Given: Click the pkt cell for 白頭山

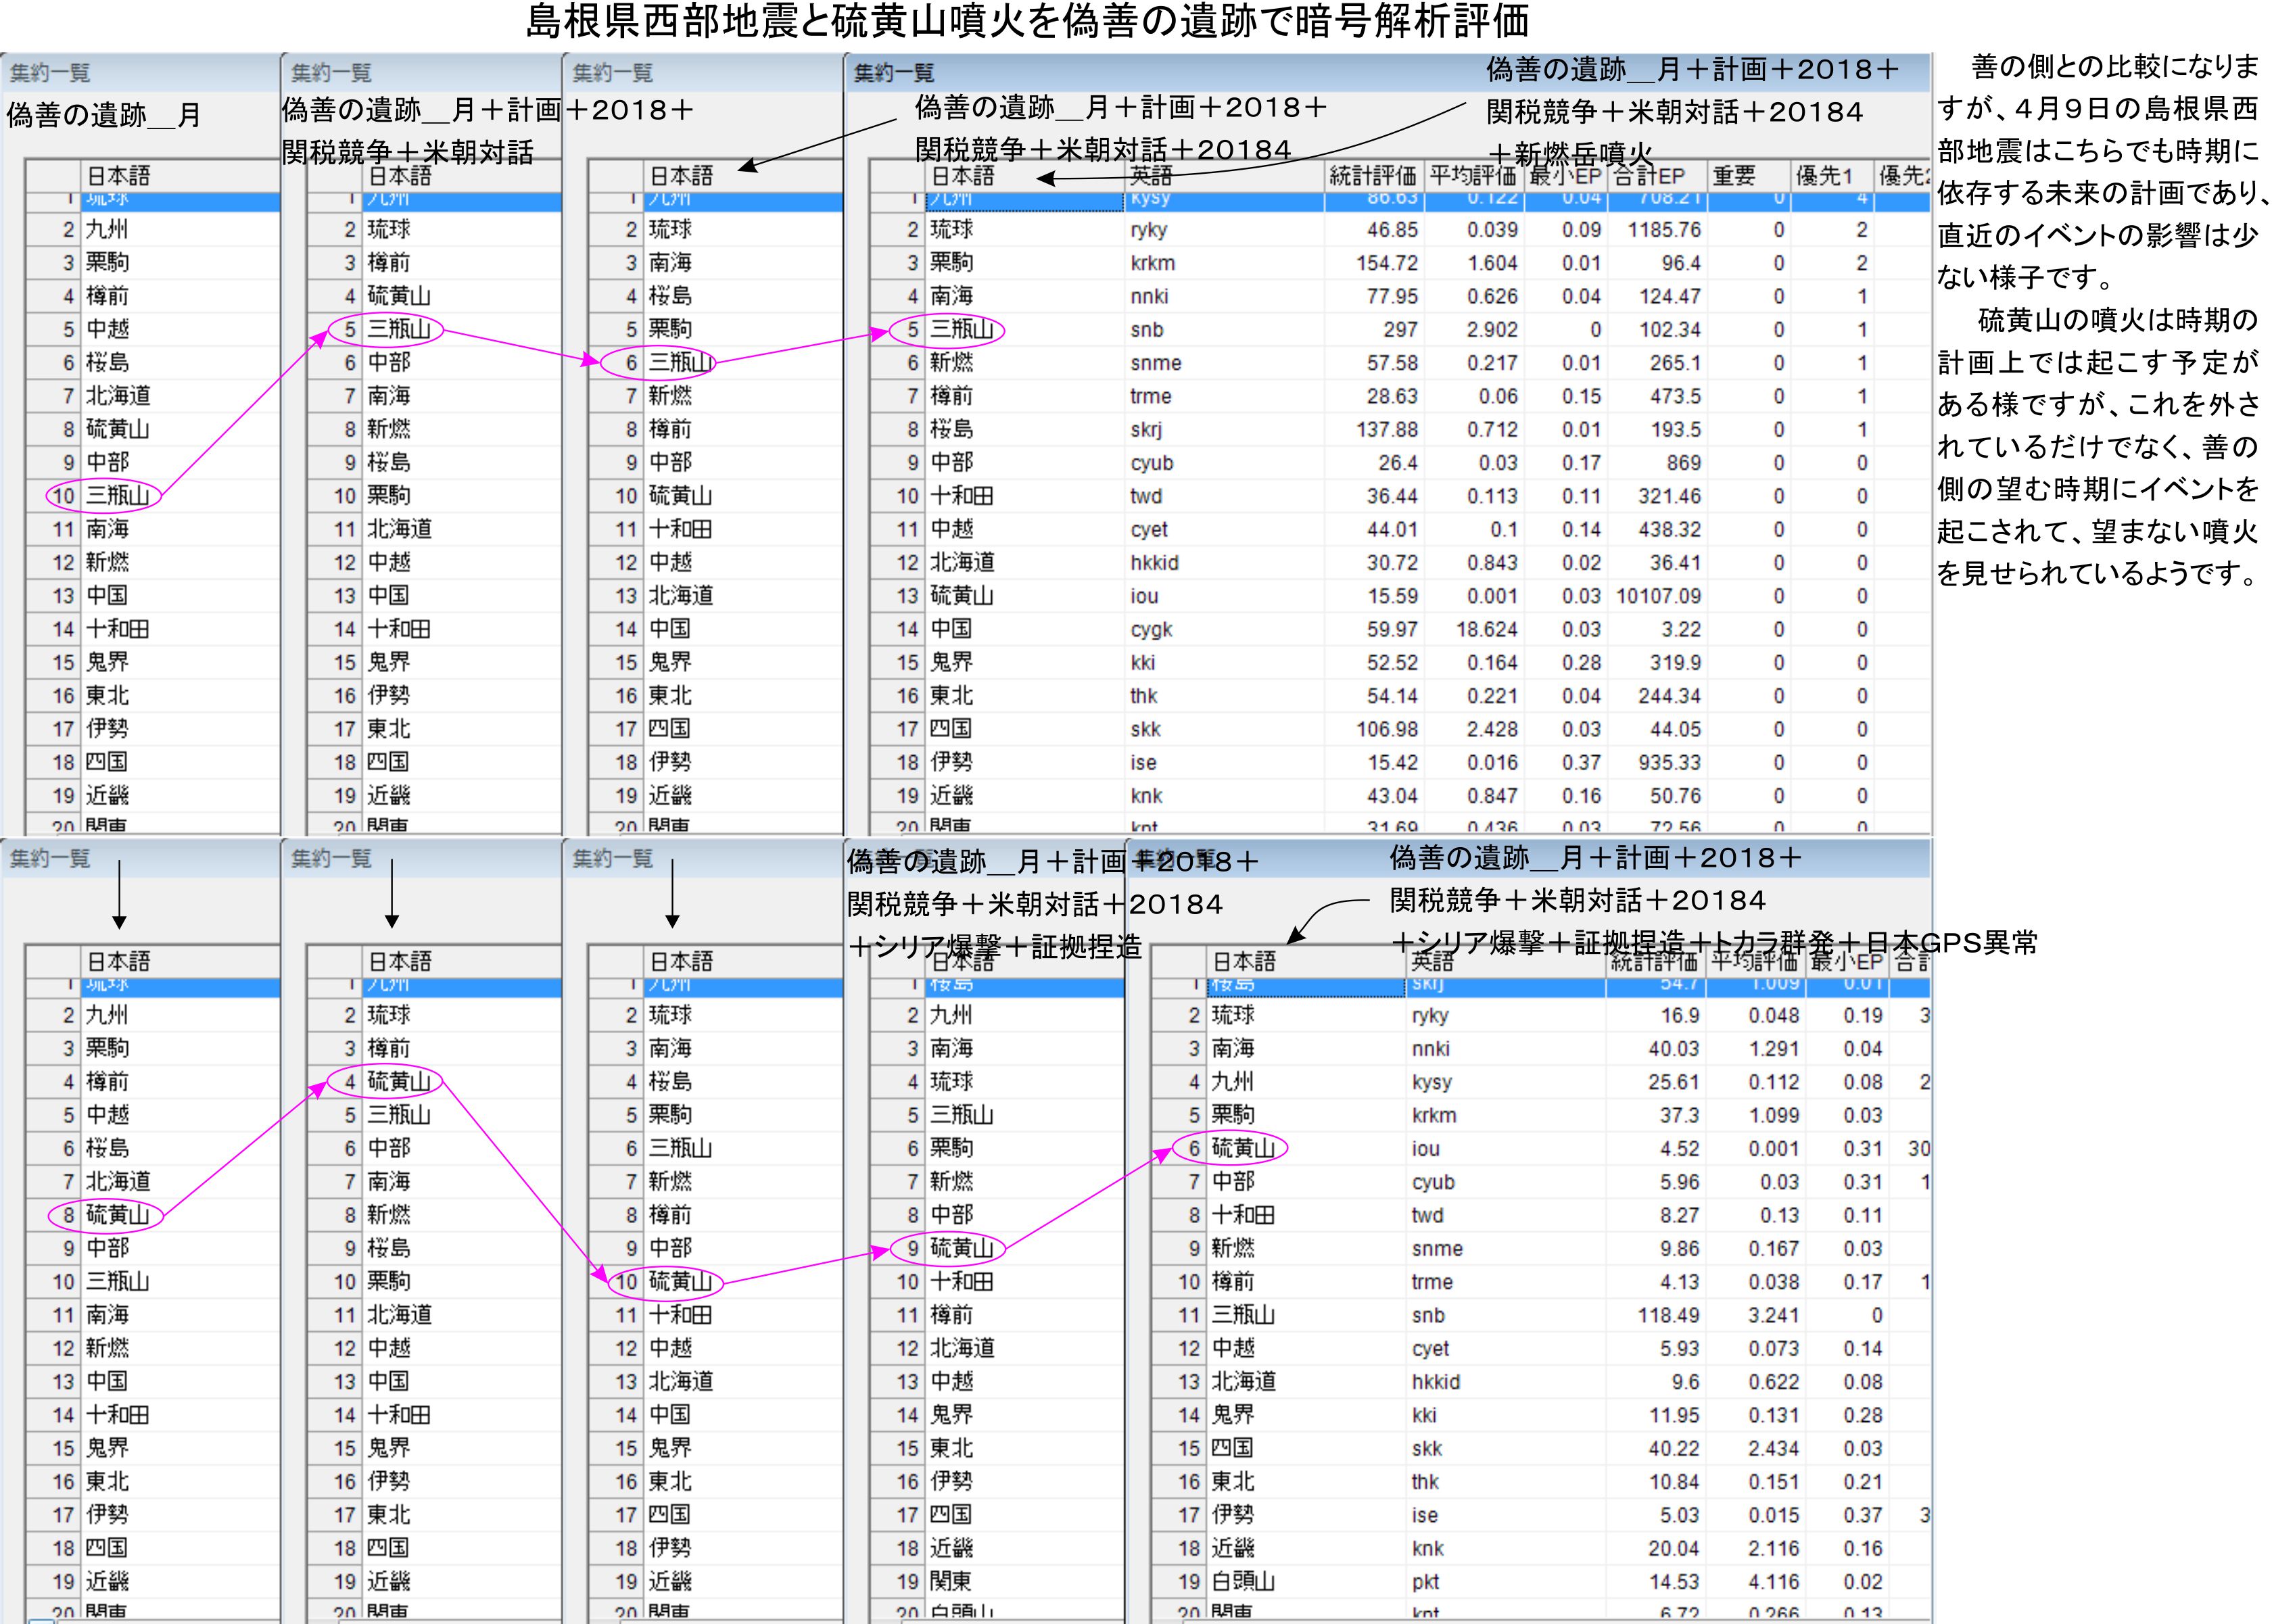Looking at the screenshot, I should pos(1426,1581).
